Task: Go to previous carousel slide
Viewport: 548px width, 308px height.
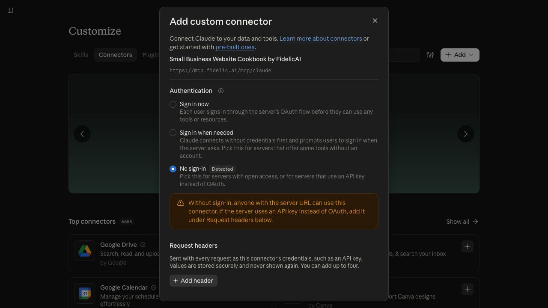Action: (82, 134)
